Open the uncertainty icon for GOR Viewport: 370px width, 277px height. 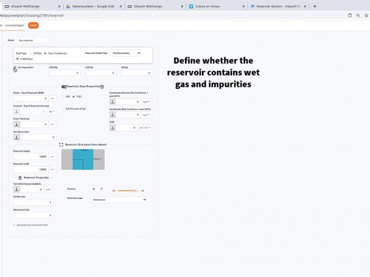tap(113, 127)
